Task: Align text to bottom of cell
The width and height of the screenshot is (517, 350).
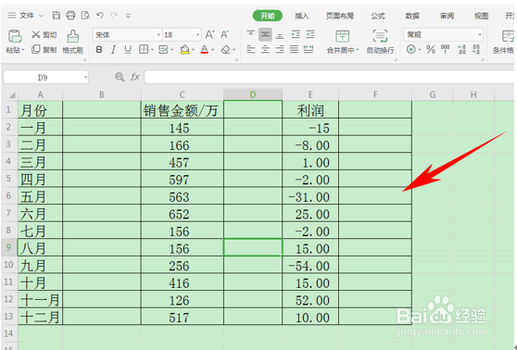Action: click(280, 35)
